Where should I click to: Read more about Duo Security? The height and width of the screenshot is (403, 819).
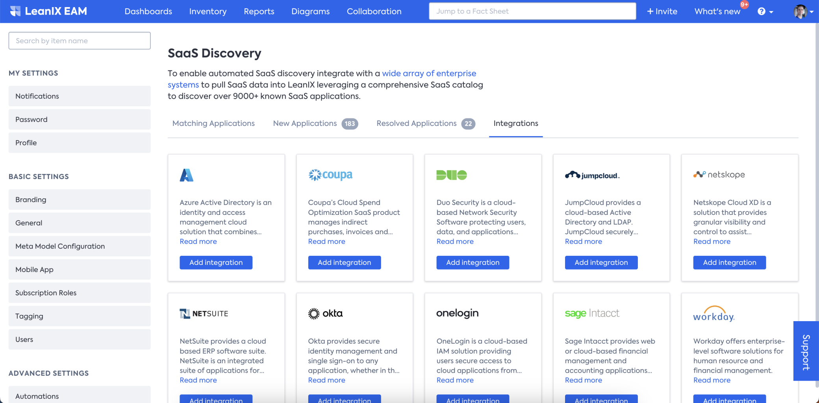(x=455, y=241)
